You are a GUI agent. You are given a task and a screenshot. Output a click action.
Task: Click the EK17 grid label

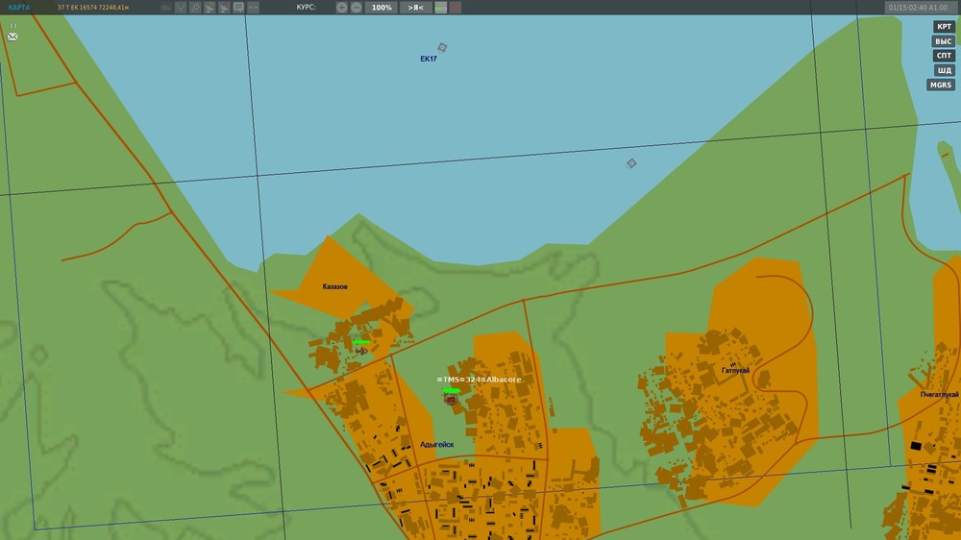(429, 59)
